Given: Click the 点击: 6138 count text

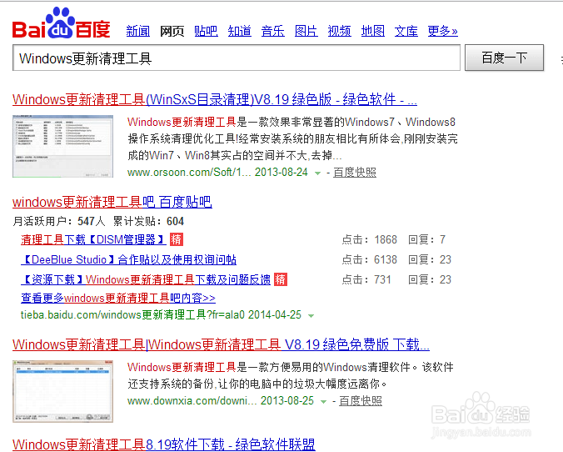Looking at the screenshot, I should click(369, 259).
